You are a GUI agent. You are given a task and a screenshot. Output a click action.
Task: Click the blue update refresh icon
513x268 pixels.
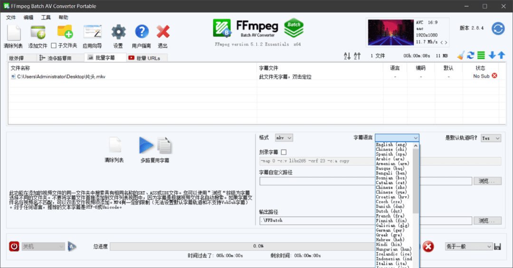[x=498, y=28]
